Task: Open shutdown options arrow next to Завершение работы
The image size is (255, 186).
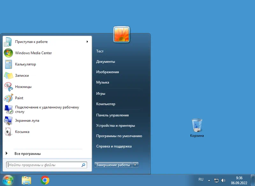Action: tap(135, 165)
